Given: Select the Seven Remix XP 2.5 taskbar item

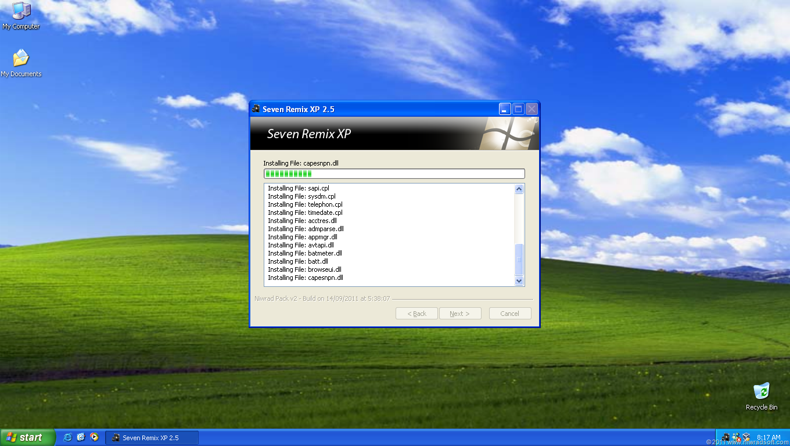Looking at the screenshot, I should (x=152, y=438).
